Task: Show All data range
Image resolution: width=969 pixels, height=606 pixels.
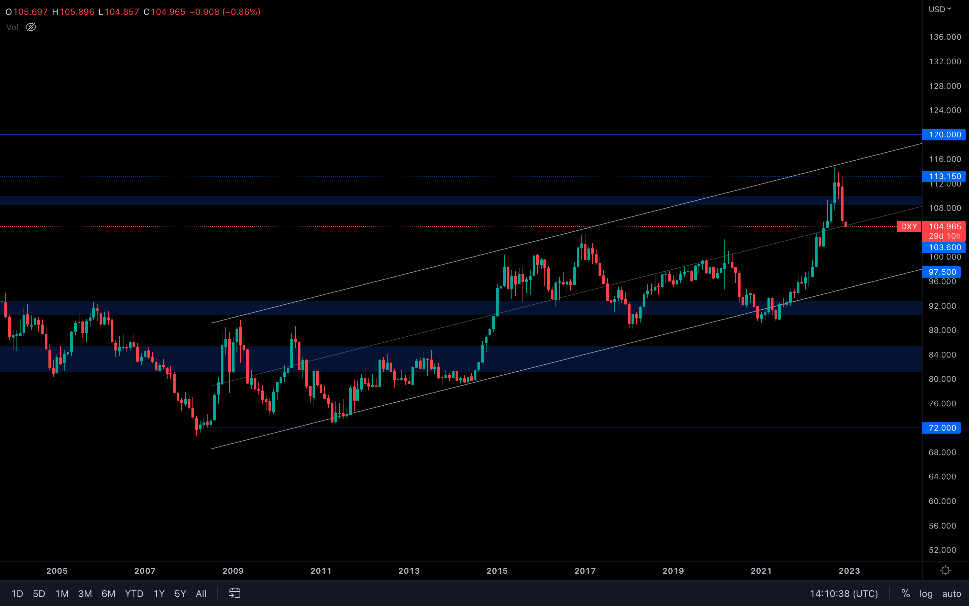Action: pos(201,594)
